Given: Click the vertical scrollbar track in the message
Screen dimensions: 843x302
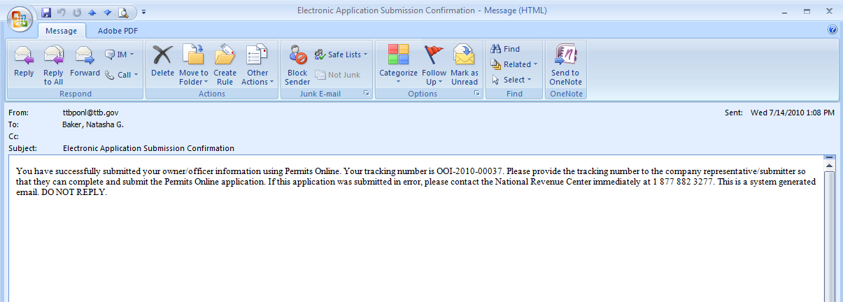Looking at the screenshot, I should 829,238.
